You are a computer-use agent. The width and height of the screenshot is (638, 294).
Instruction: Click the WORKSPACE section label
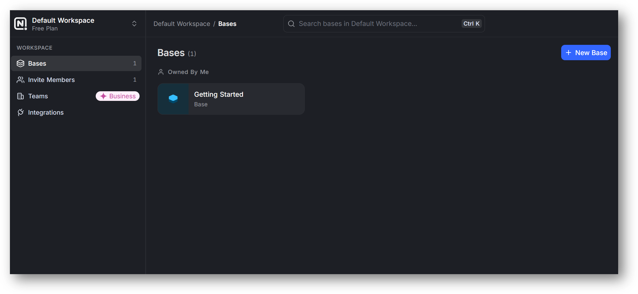(x=35, y=48)
